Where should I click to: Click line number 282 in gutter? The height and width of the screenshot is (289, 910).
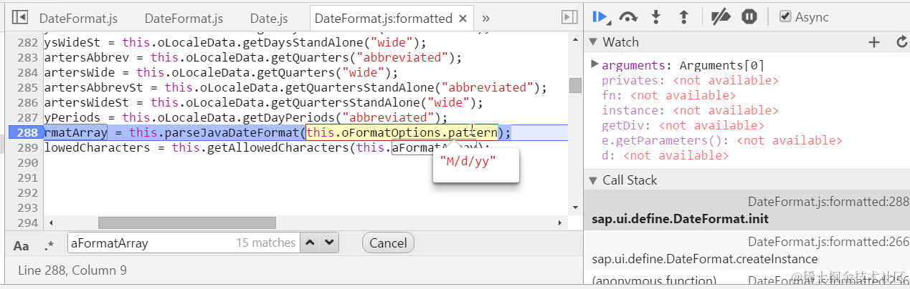pyautogui.click(x=27, y=42)
